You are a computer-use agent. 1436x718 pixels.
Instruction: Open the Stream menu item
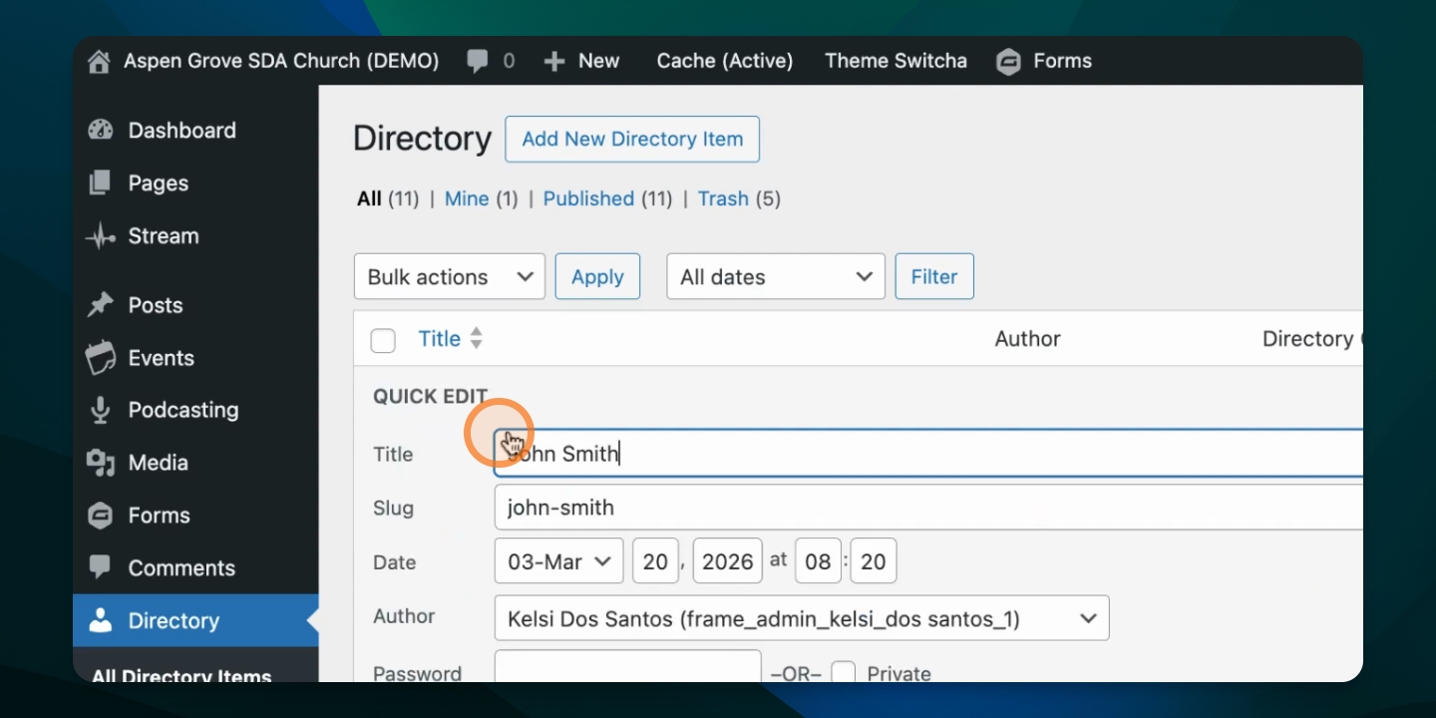coord(164,236)
